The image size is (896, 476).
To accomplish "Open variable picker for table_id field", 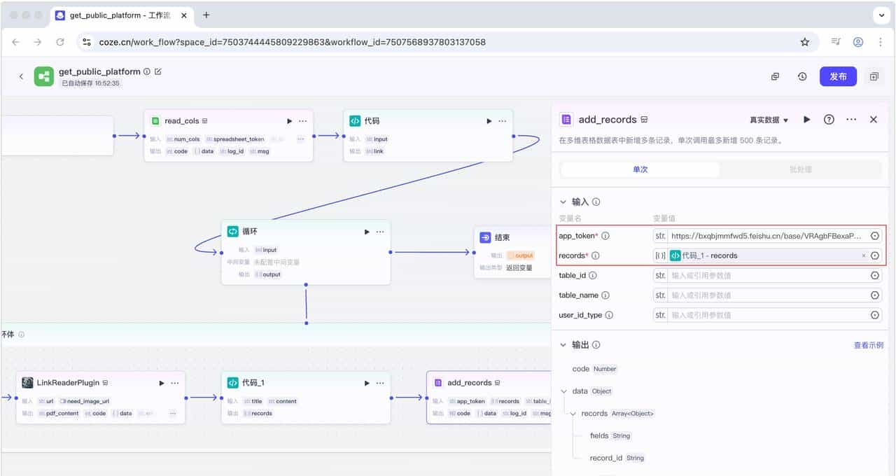I will 875,276.
